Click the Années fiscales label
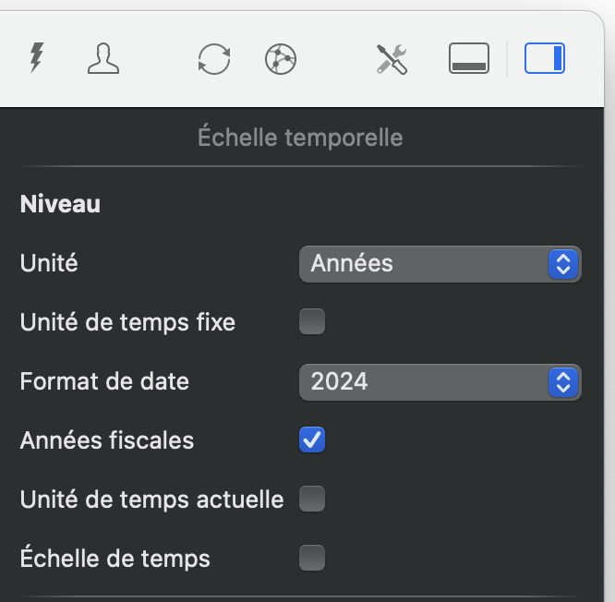This screenshot has width=615, height=602. (107, 440)
